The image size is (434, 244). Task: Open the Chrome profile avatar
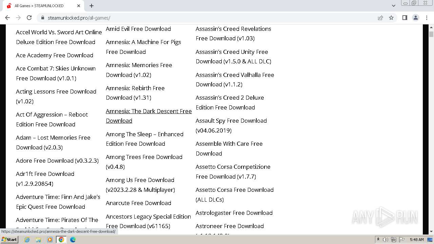tap(415, 18)
